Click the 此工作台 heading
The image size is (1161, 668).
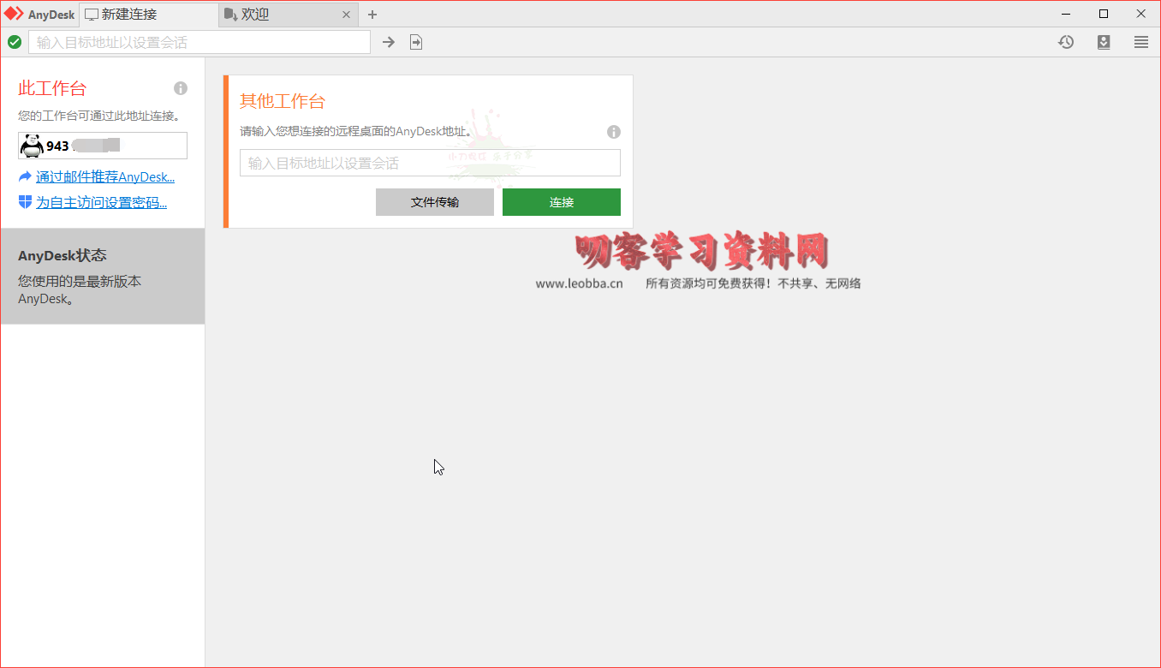[52, 88]
